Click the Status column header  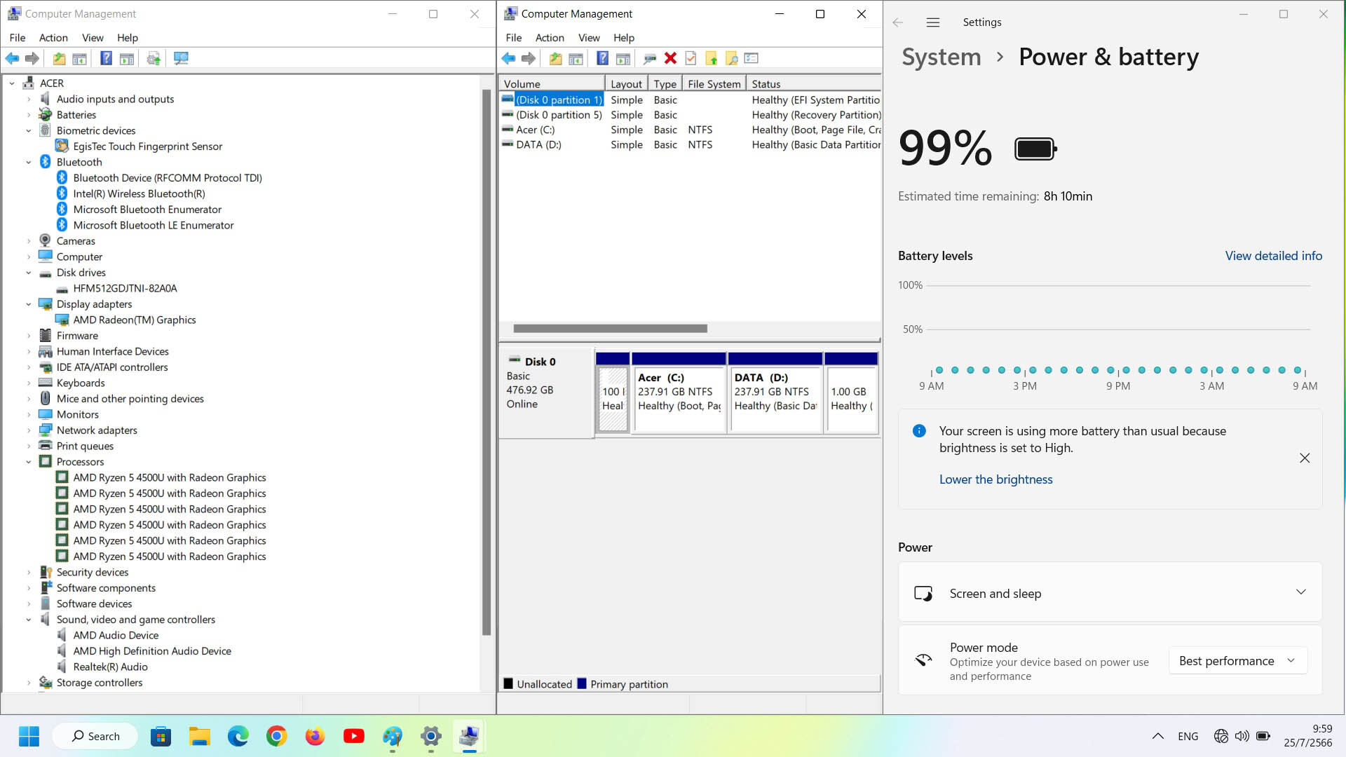[813, 84]
